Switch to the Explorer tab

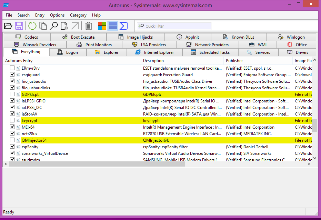click(x=107, y=52)
